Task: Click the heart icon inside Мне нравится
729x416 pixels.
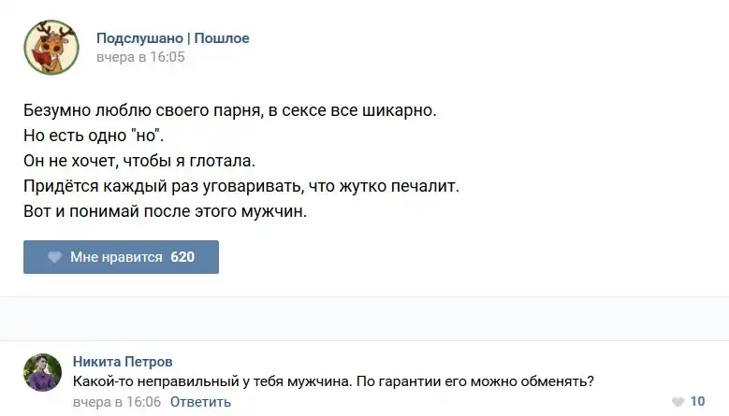Action: pos(54,257)
